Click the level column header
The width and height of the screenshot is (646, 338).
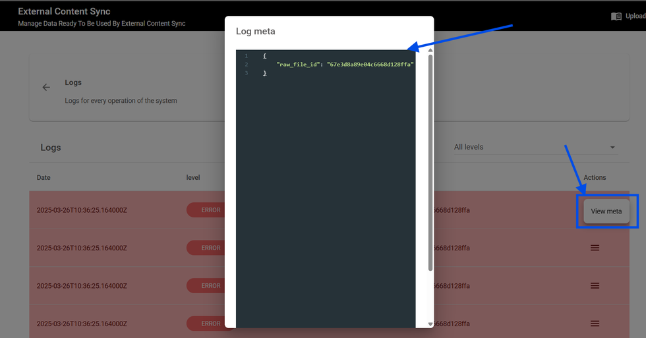click(192, 177)
